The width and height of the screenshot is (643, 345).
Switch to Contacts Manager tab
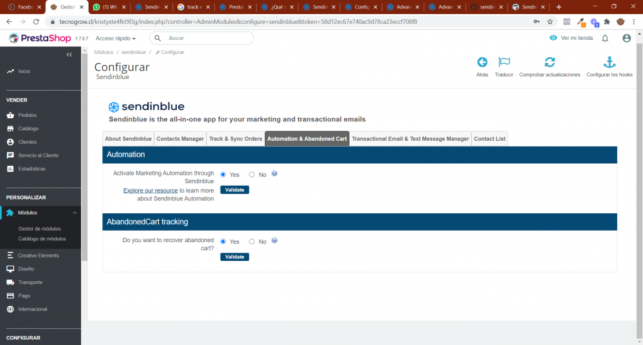(180, 139)
